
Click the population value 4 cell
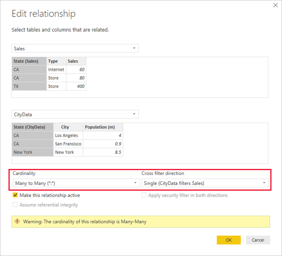coord(103,135)
